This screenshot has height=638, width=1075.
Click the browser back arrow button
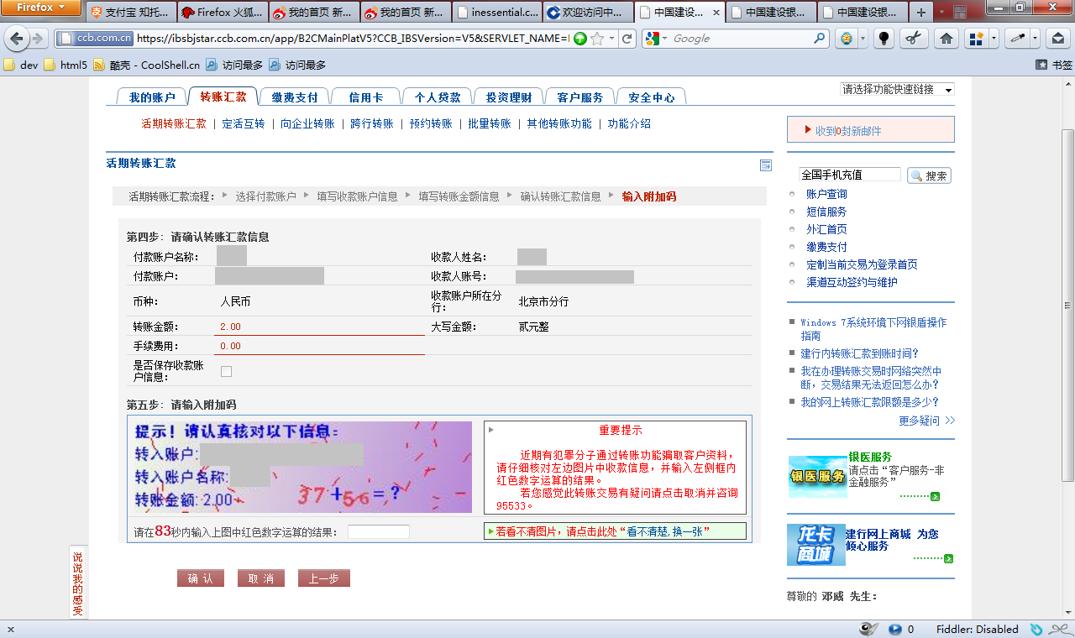[x=15, y=39]
